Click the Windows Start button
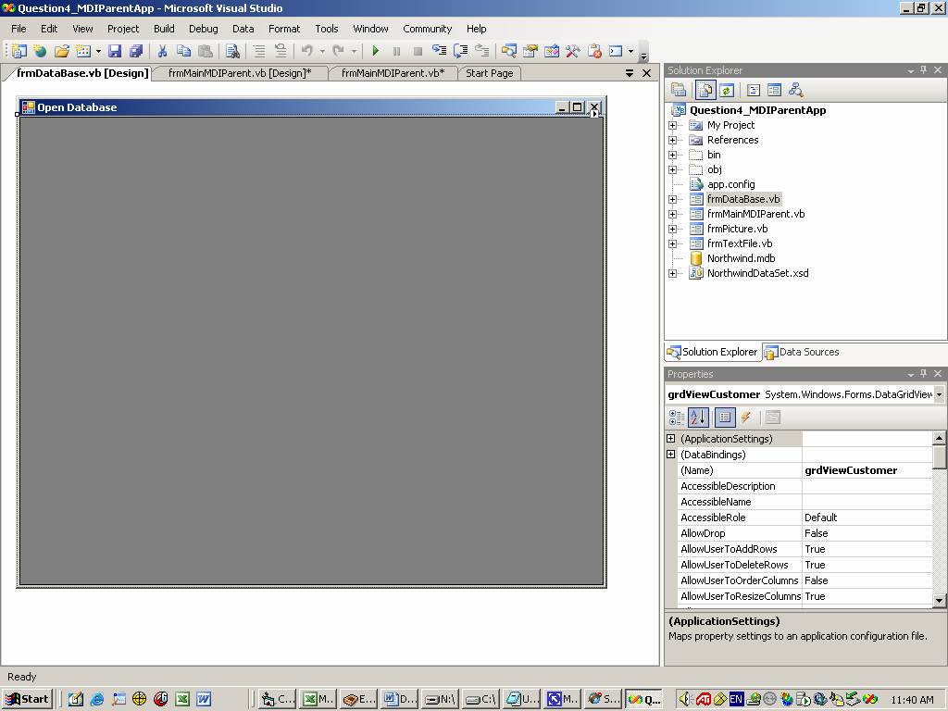This screenshot has height=711, width=948. click(x=27, y=699)
